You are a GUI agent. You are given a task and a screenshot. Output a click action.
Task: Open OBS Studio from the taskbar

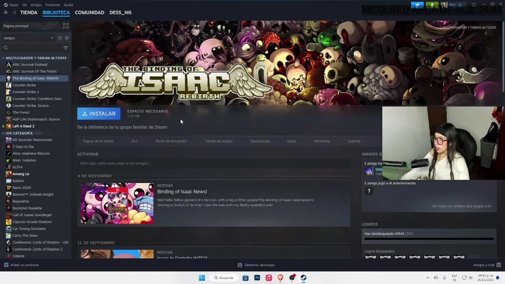click(292, 278)
